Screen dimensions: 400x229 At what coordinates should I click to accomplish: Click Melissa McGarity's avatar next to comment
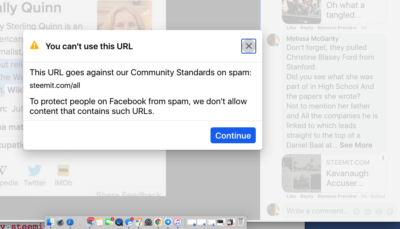(273, 40)
